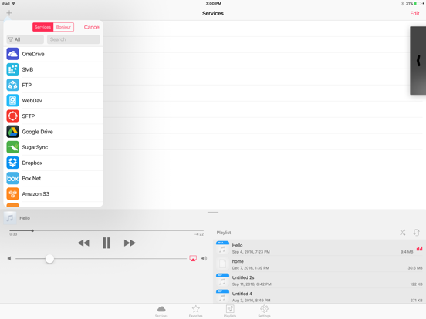Tap the player panel drag handle

pos(213,213)
